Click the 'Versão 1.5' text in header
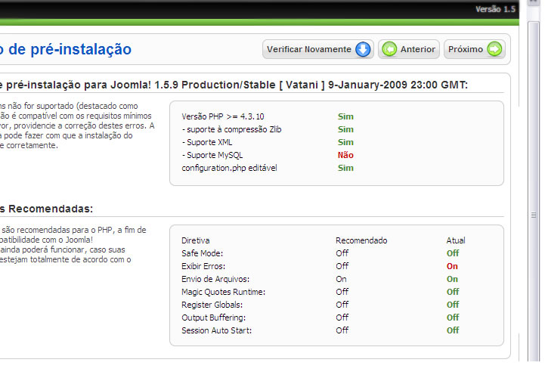This screenshot has height=378, width=545. point(495,9)
